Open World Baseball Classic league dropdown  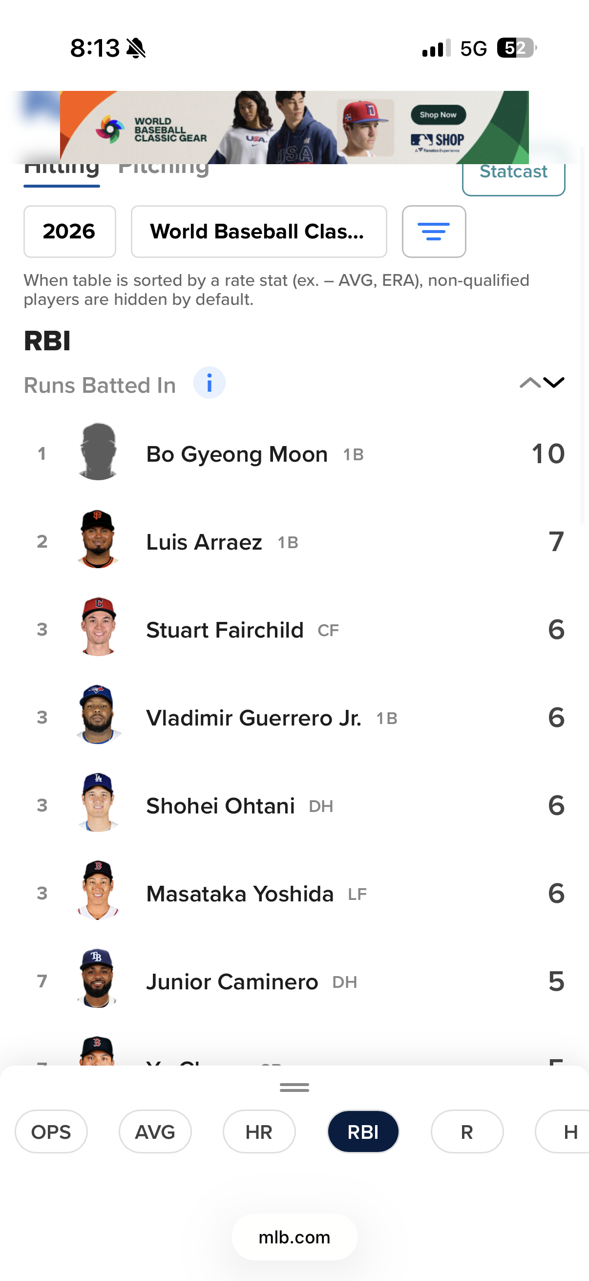[258, 232]
